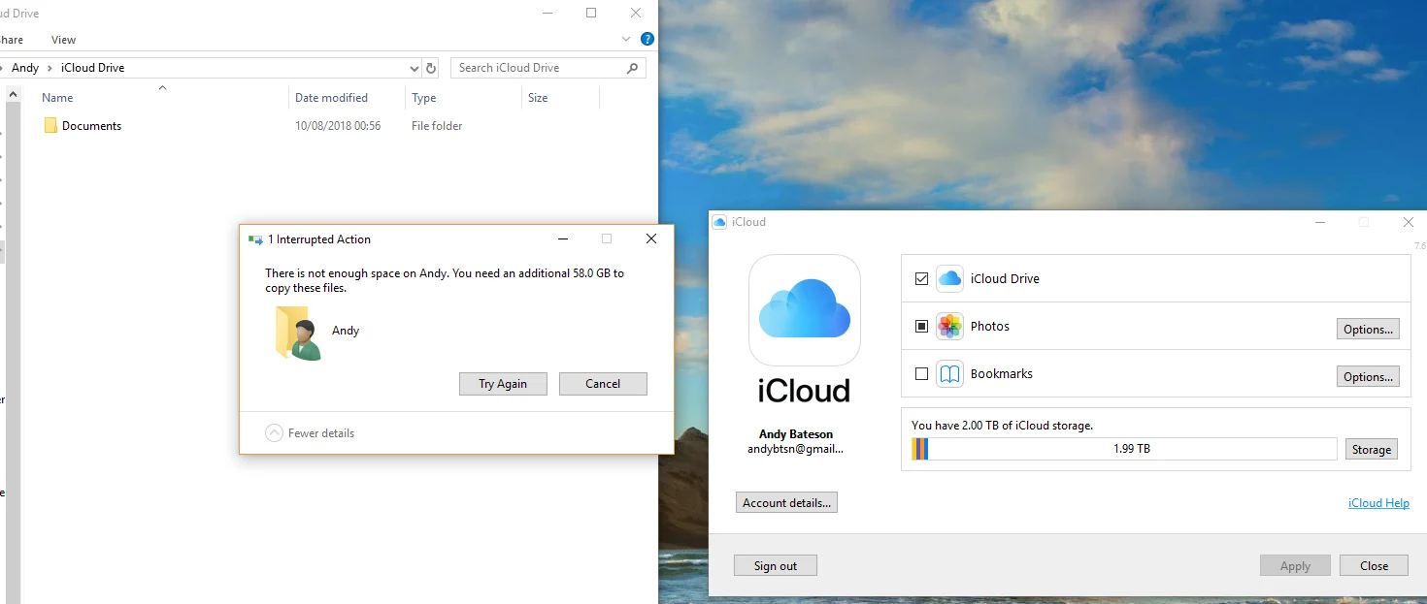Select the Documents folder icon
The width and height of the screenshot is (1427, 604).
(x=50, y=126)
